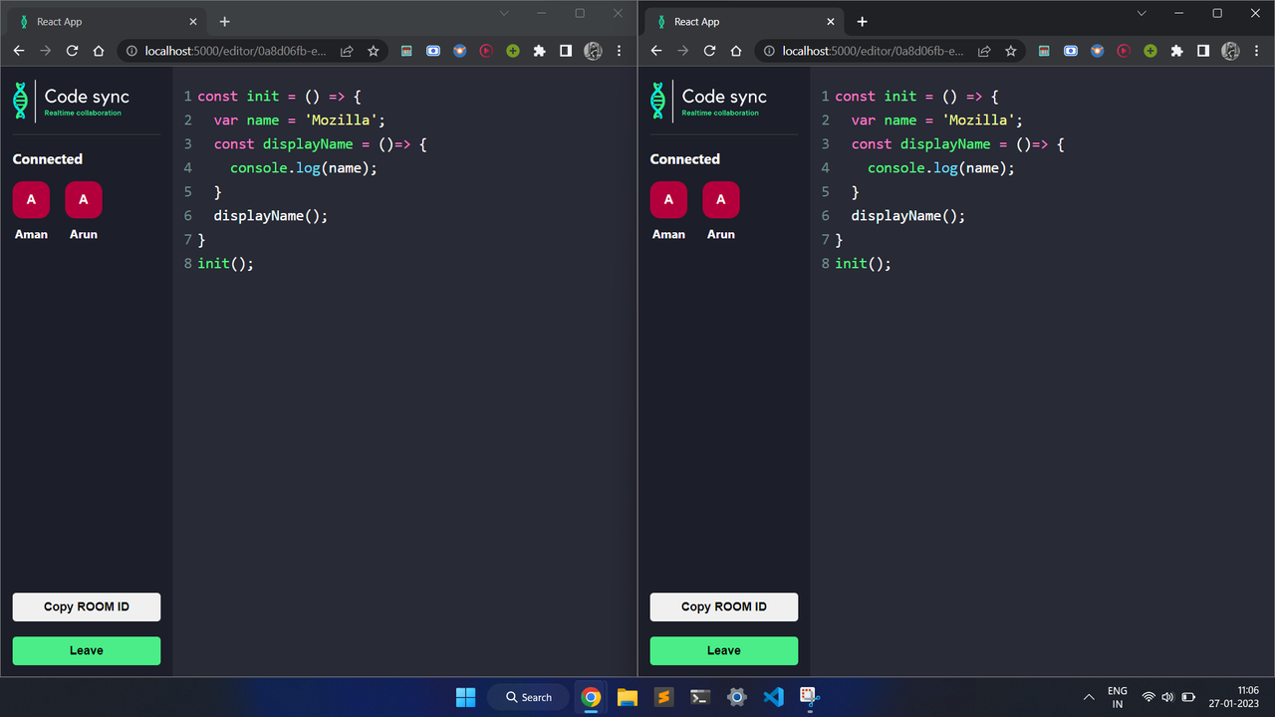
Task: Toggle side panel in left browser toolbar
Action: coord(566,51)
